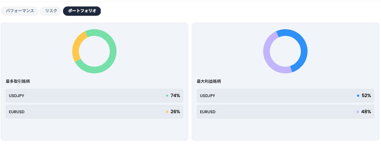
Task: Click the 74% value label
Action: point(175,96)
